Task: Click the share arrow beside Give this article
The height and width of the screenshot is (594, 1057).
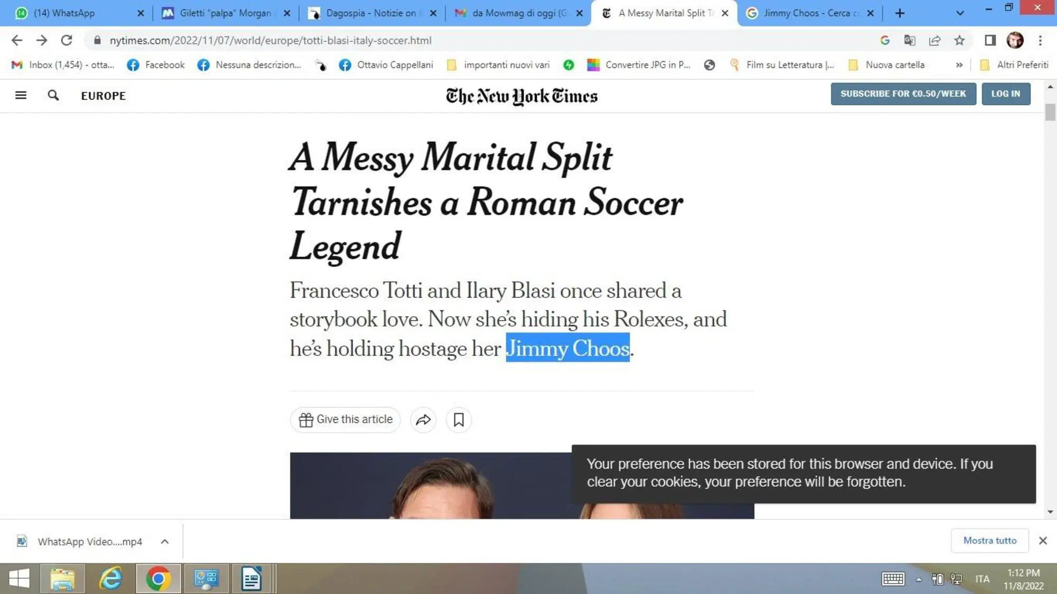Action: (423, 420)
